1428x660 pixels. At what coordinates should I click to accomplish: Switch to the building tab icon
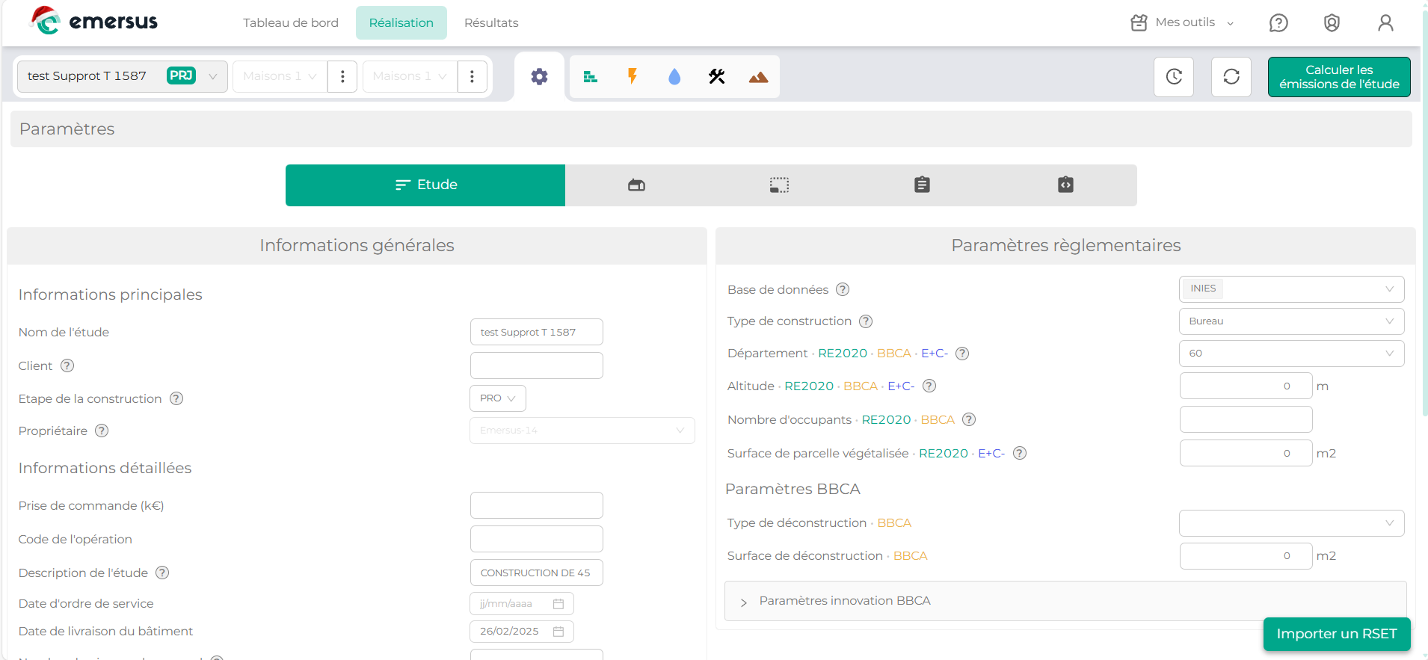coord(637,185)
